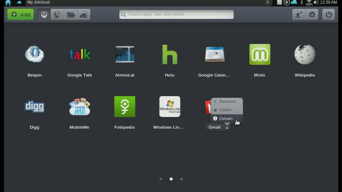This screenshot has height=192, width=342.
Task: Open the Google Calendar app icon
Action: point(215,54)
